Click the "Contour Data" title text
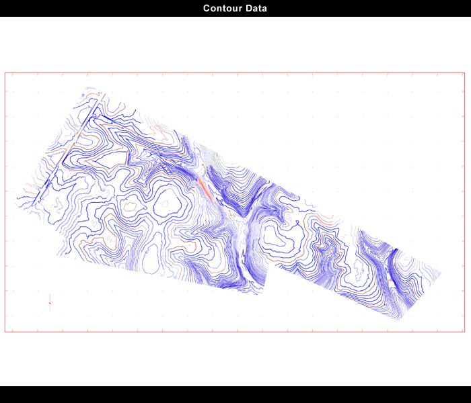Screen dimensions: 471x403 point(235,8)
